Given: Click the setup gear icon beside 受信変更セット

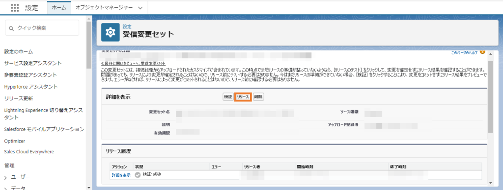Looking at the screenshot, I should (111, 32).
